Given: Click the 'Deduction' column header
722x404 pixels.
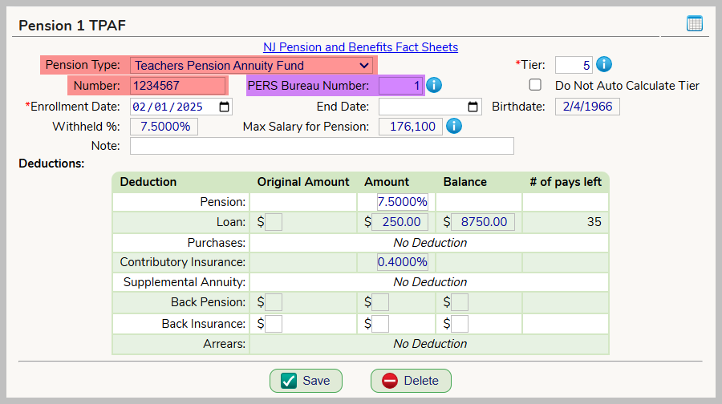Looking at the screenshot, I should click(x=148, y=182).
